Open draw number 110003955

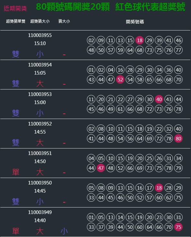coord(40,35)
